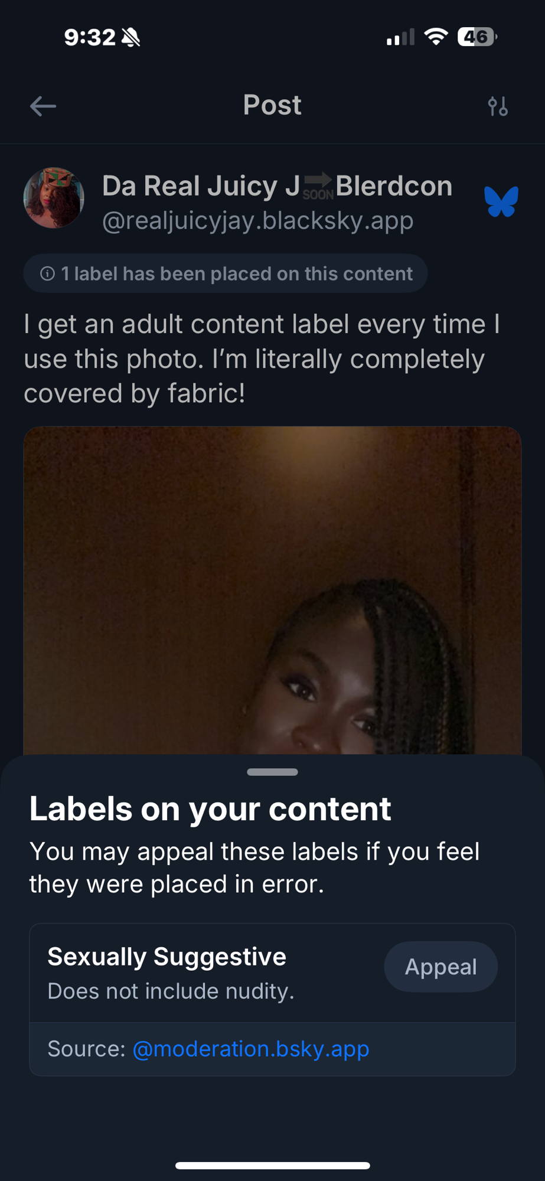Tap the battery indicator showing 46
Screen dimensions: 545x1181
coord(477,37)
